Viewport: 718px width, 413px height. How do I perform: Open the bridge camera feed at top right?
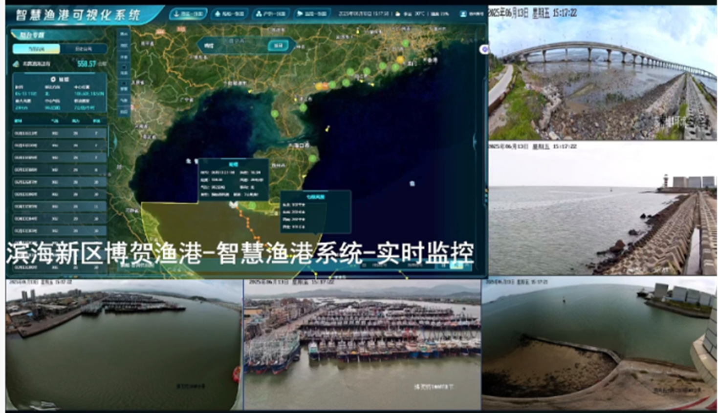pos(602,73)
